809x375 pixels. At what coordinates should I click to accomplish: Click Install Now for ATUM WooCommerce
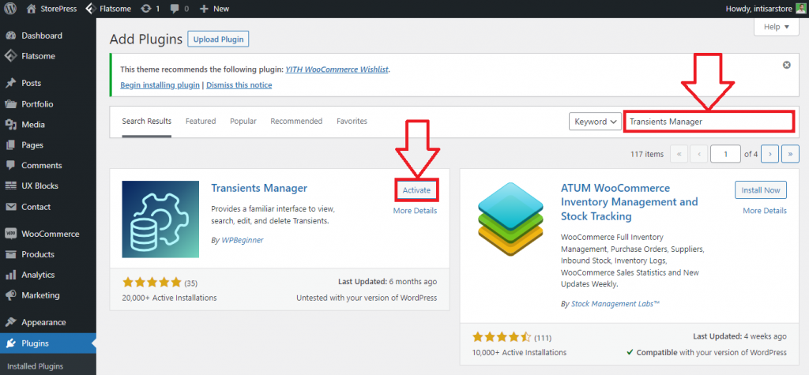point(761,189)
